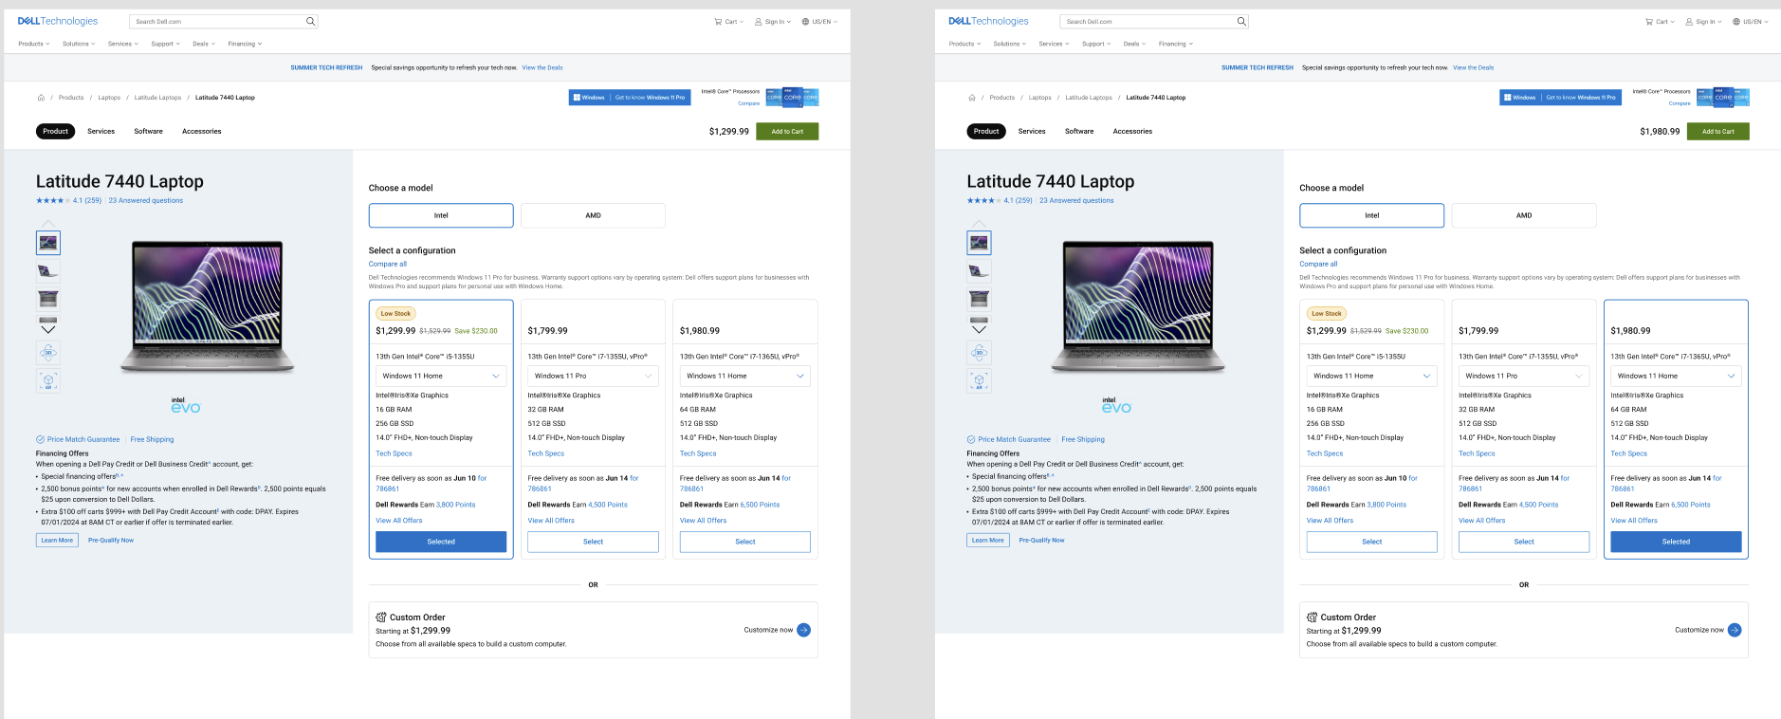Click Selected button in left page's $1,299.99 card
Image resolution: width=1781 pixels, height=719 pixels.
[441, 542]
